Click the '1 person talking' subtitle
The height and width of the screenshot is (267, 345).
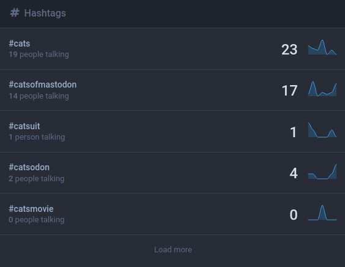[x=37, y=137]
